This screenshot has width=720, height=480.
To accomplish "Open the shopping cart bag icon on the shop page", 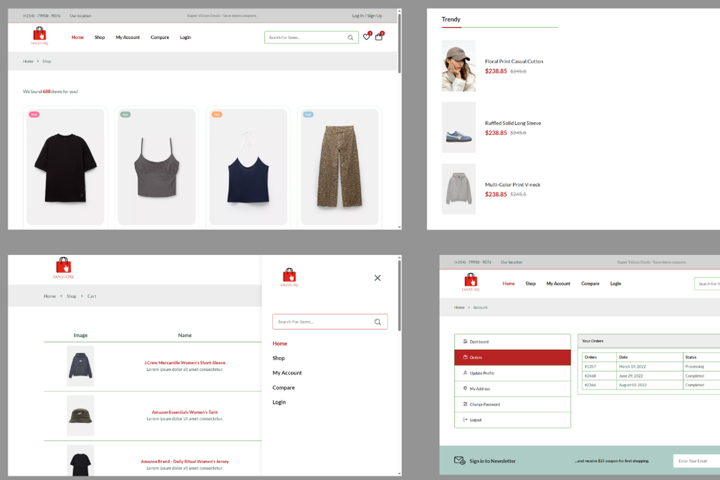I will point(379,37).
